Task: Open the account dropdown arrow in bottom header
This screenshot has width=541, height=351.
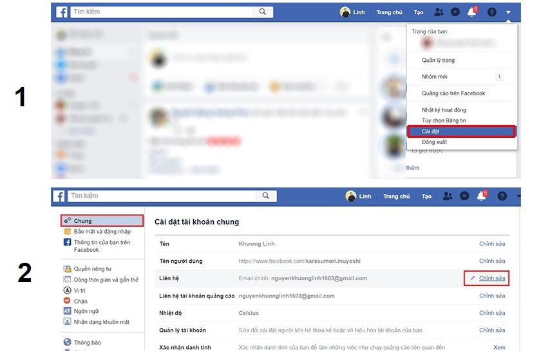Action: [x=518, y=196]
